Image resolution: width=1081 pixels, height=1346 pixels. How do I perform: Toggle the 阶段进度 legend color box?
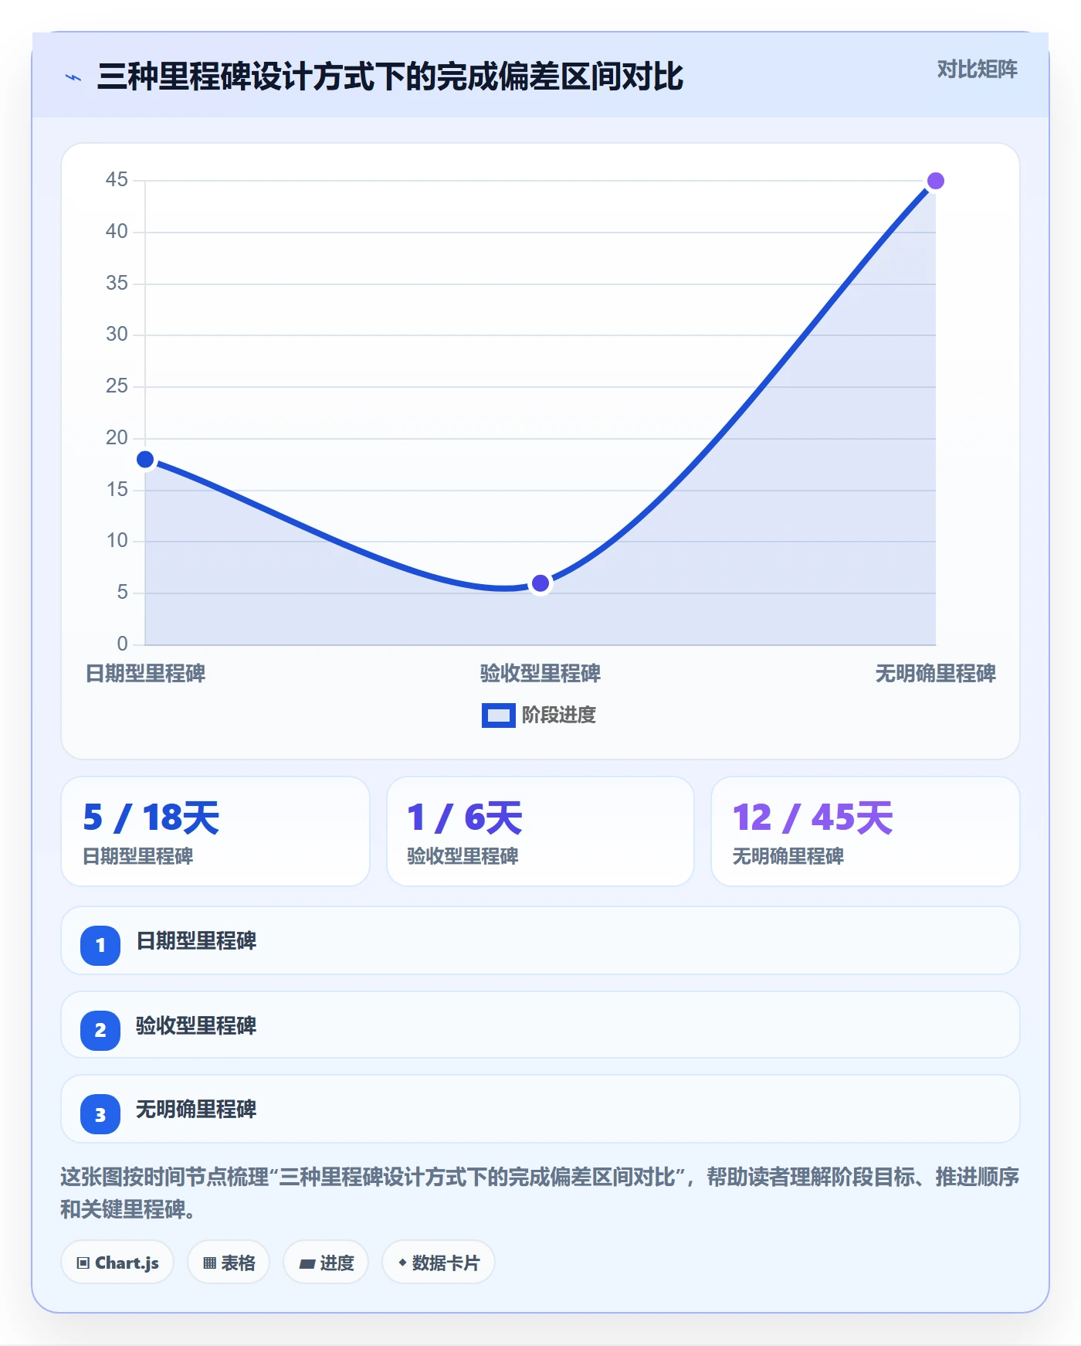pyautogui.click(x=498, y=715)
